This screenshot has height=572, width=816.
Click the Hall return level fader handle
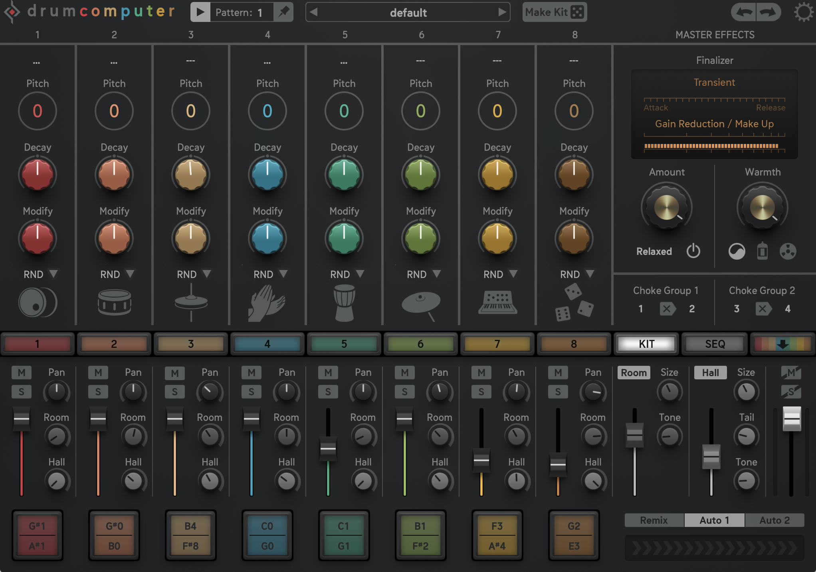point(711,457)
